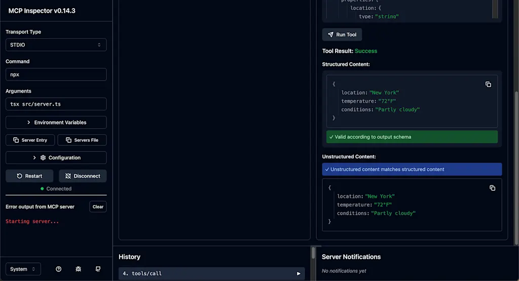Image resolution: width=519 pixels, height=281 pixels.
Task: Click the conditions "Partly cloudy" value in Unstructured Content
Action: tap(393, 213)
